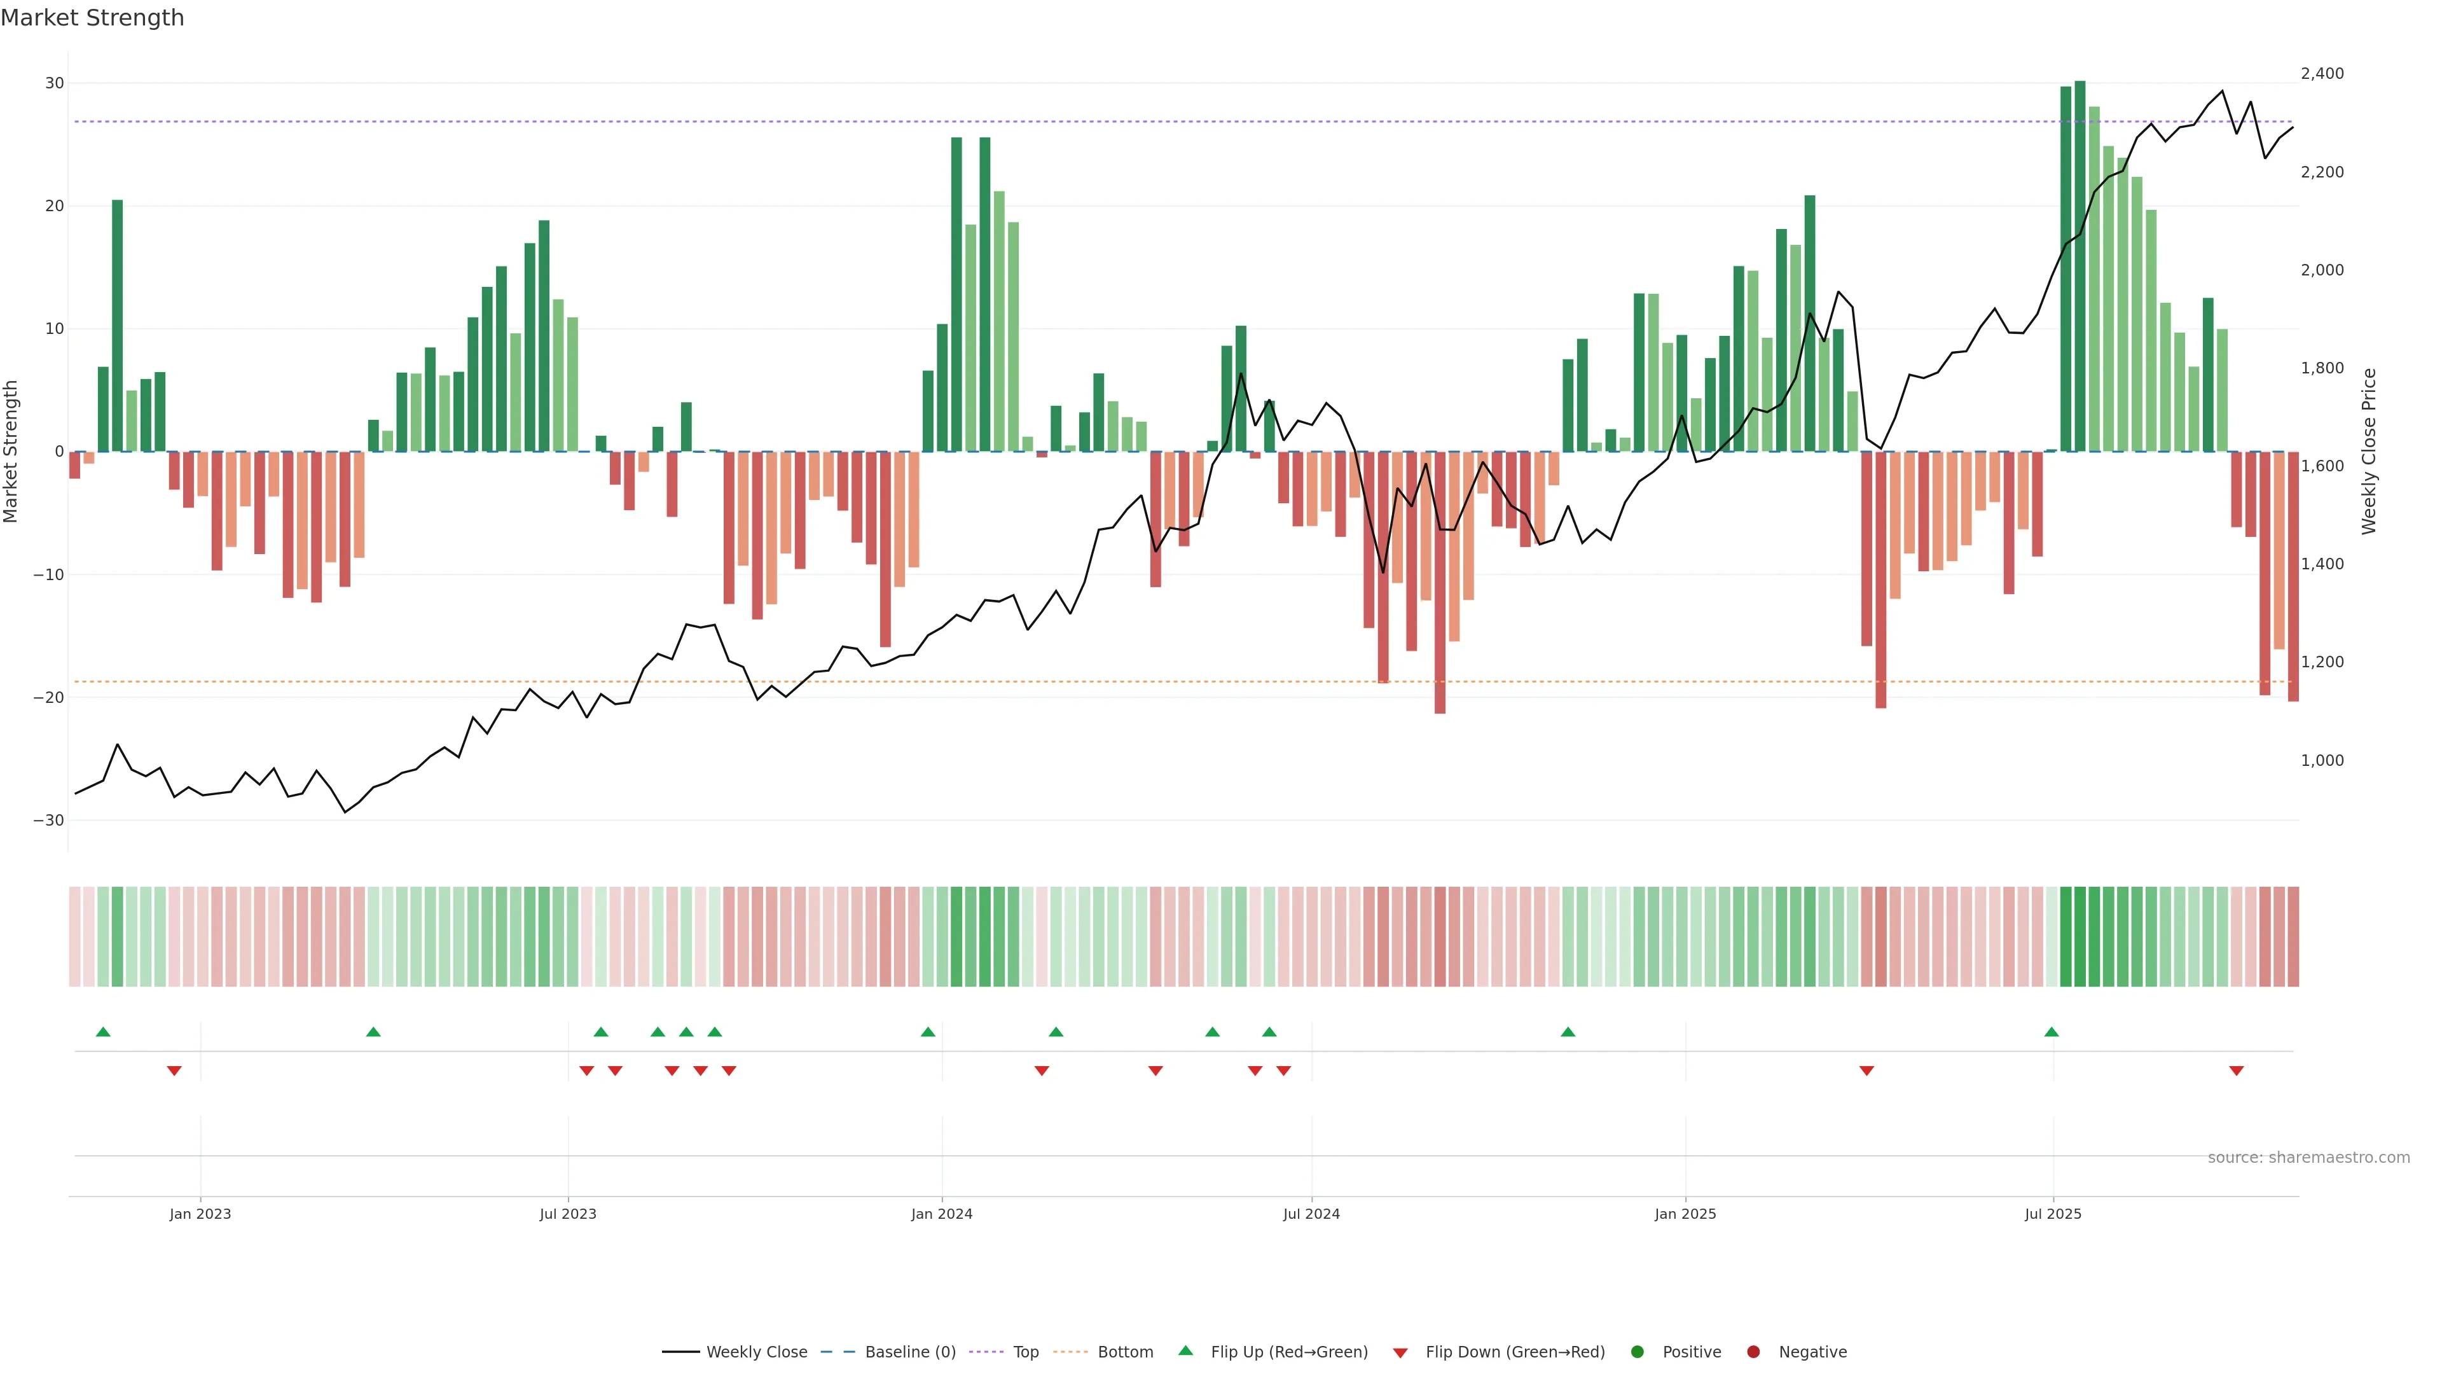Click the Flip Down red triangle legend icon
The width and height of the screenshot is (2442, 1374).
click(1400, 1353)
